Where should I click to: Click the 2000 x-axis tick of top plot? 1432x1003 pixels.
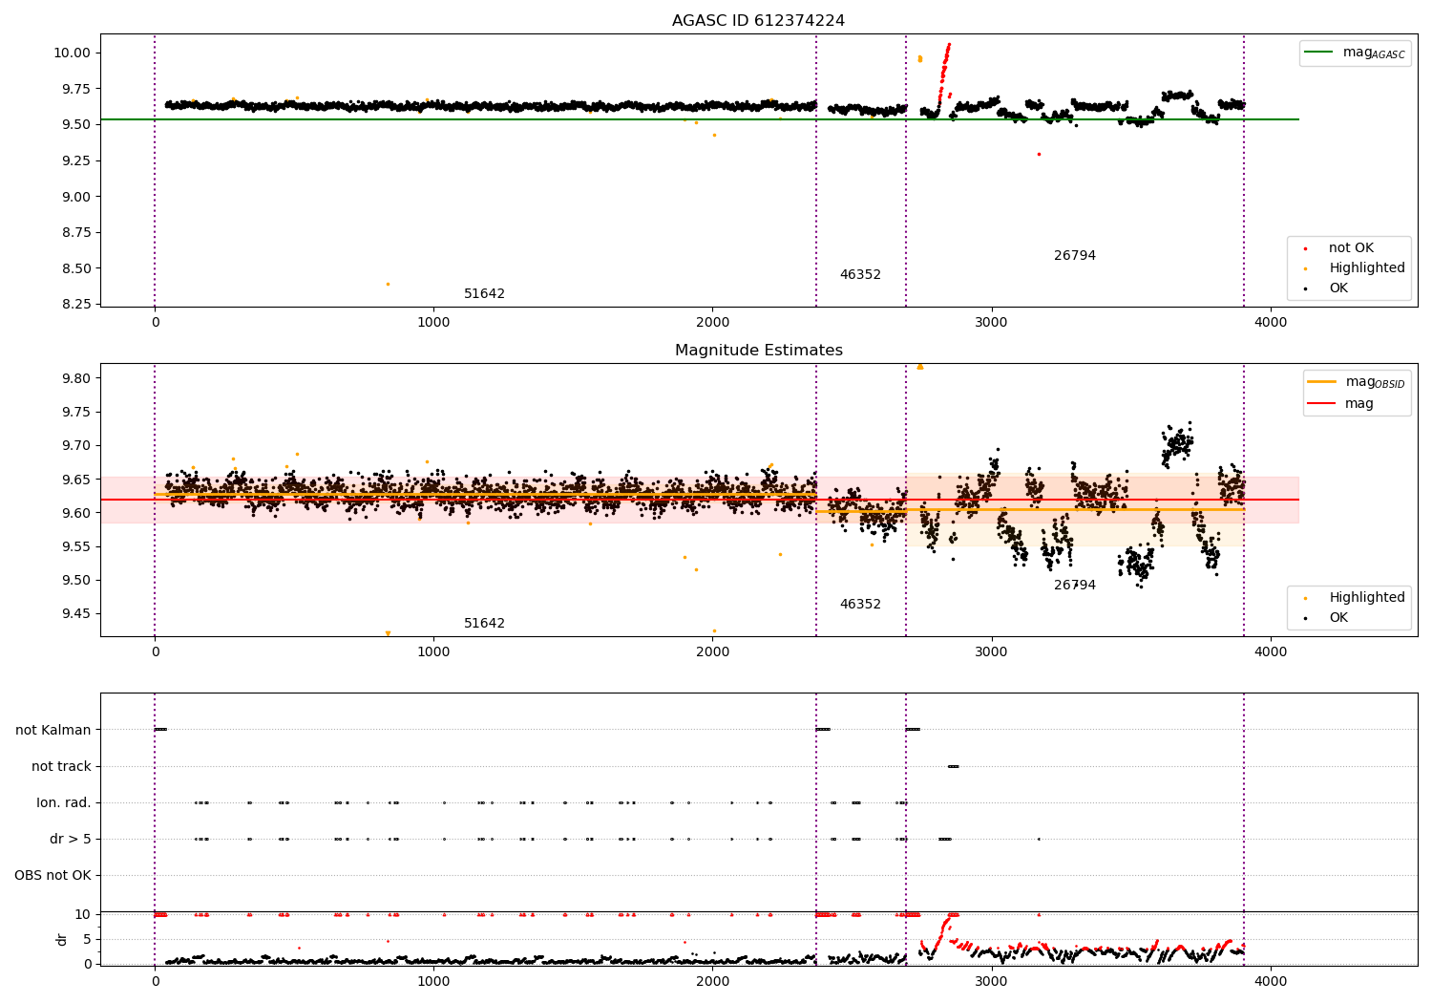coord(713,323)
